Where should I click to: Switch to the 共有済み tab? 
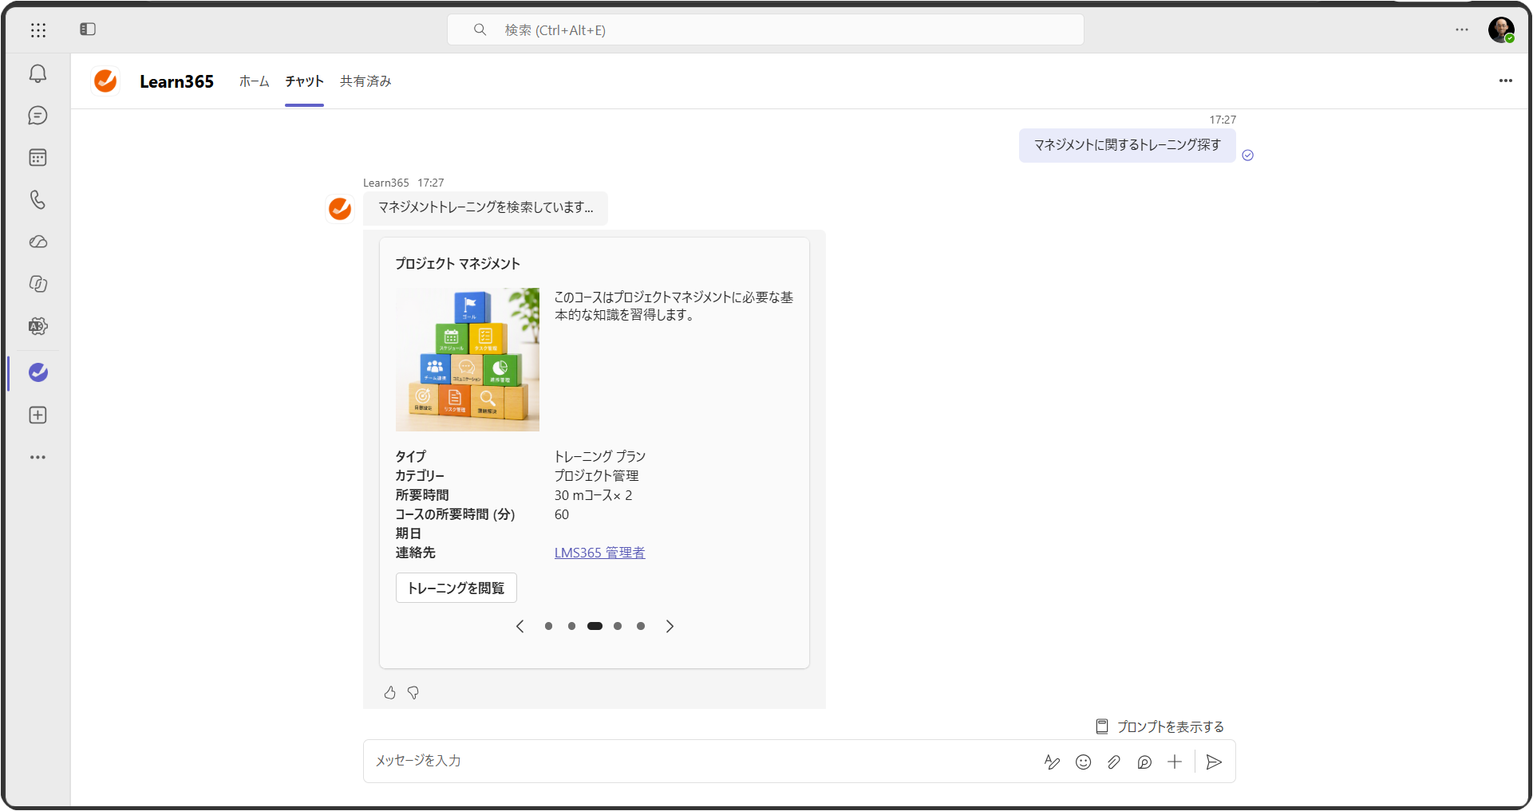coord(365,81)
